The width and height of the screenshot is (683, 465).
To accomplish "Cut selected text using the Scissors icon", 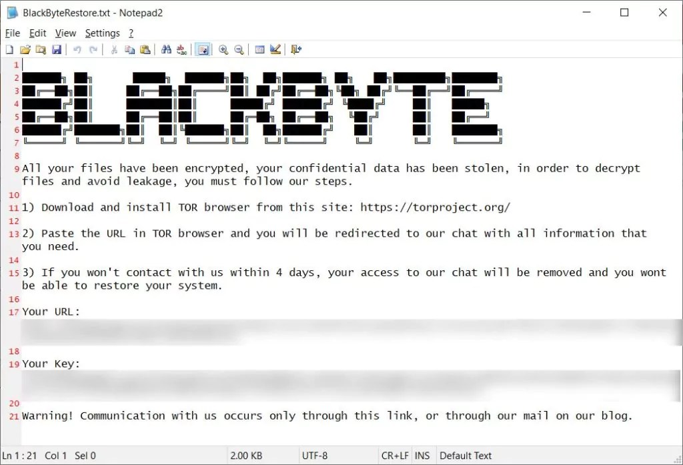I will (114, 49).
